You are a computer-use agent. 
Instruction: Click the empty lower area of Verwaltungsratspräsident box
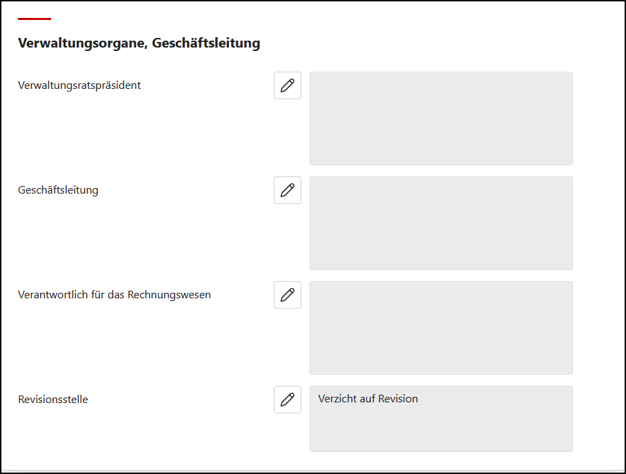tap(441, 148)
